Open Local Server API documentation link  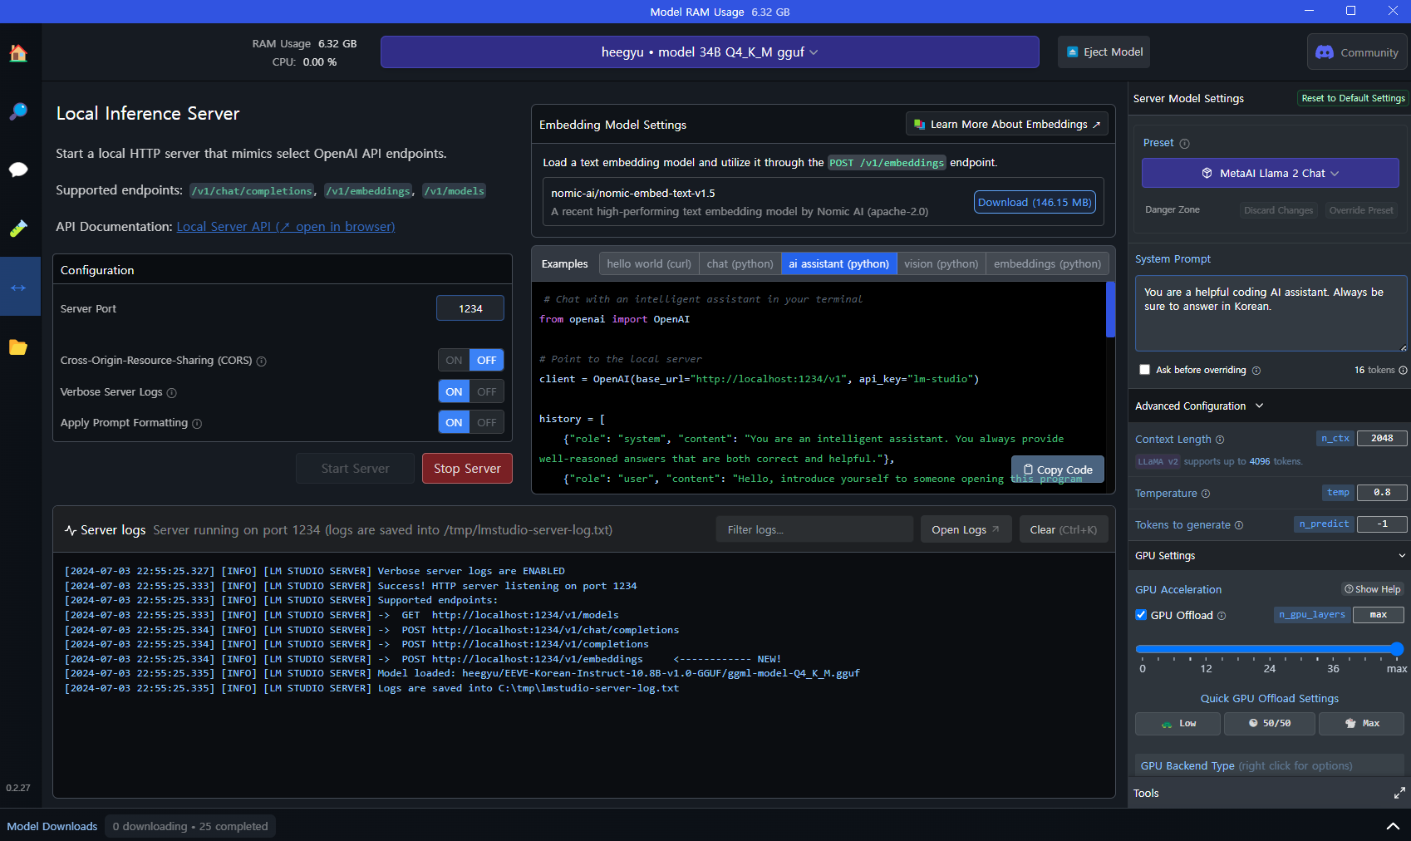(285, 227)
